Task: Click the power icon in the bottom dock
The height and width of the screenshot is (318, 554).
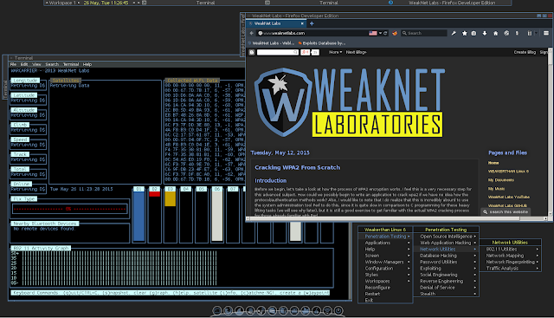Action: point(338,310)
